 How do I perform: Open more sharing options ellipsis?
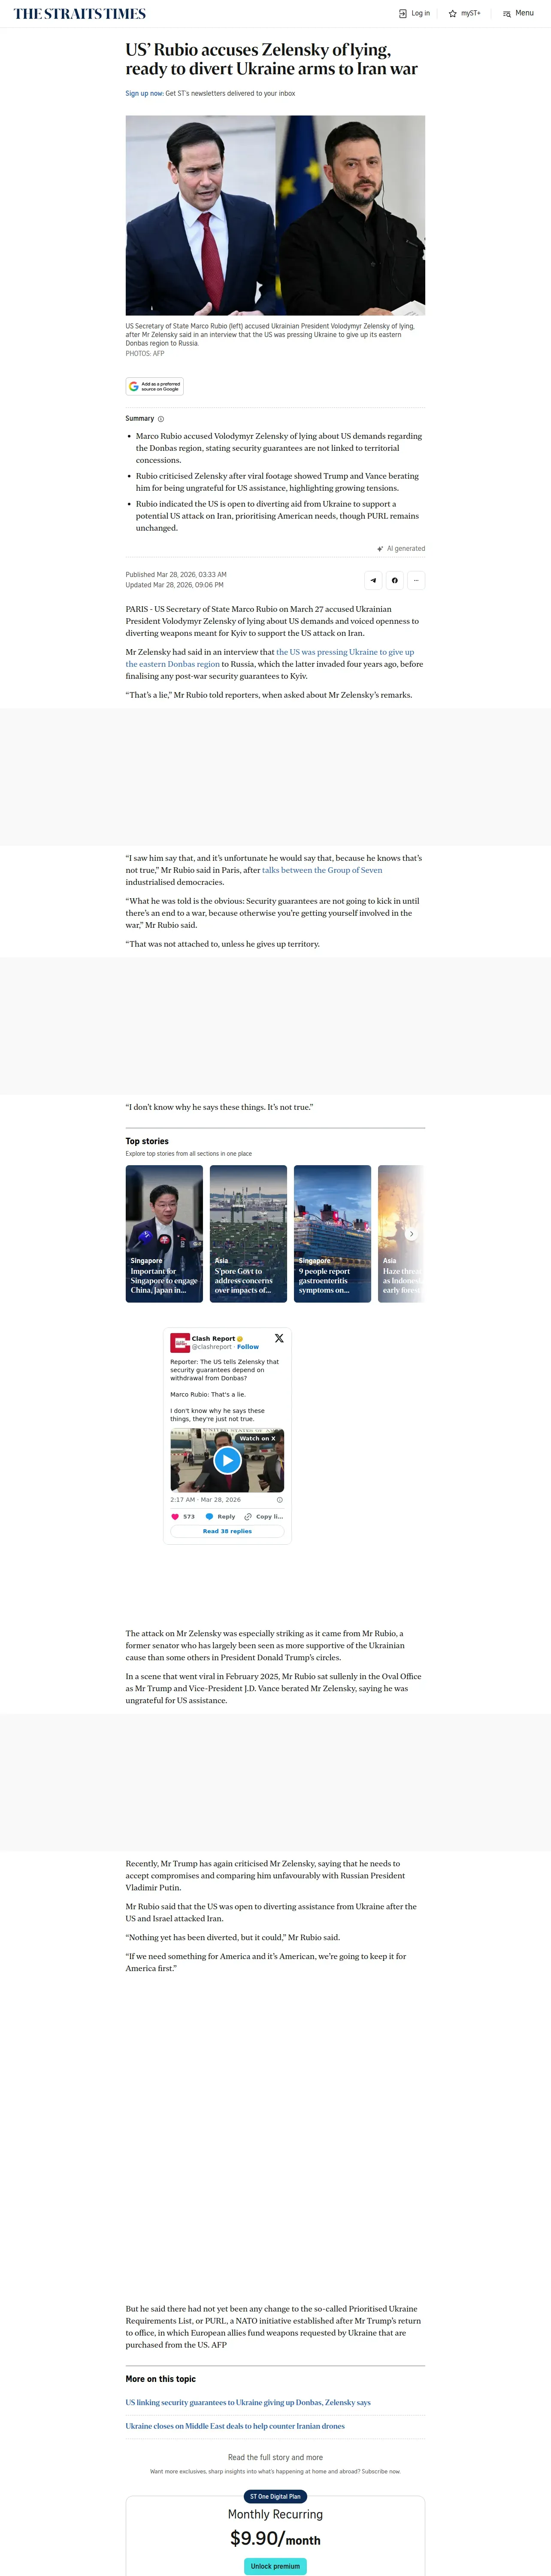point(416,580)
